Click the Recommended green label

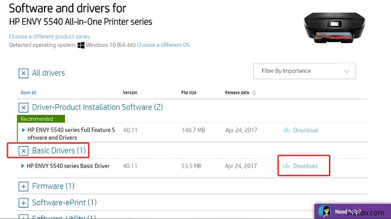pos(41,119)
